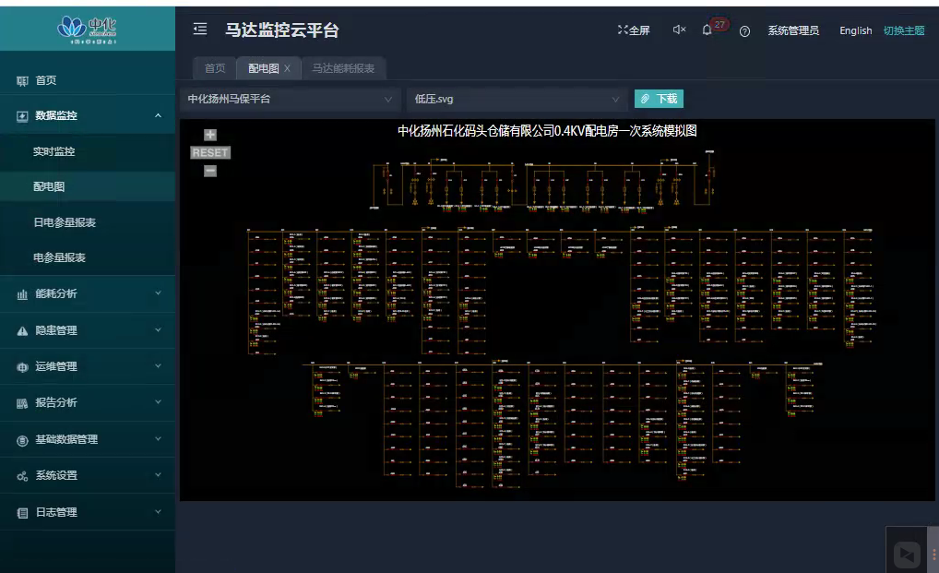This screenshot has height=573, width=939.
Task: Toggle theme with 切换主题
Action: (x=903, y=30)
